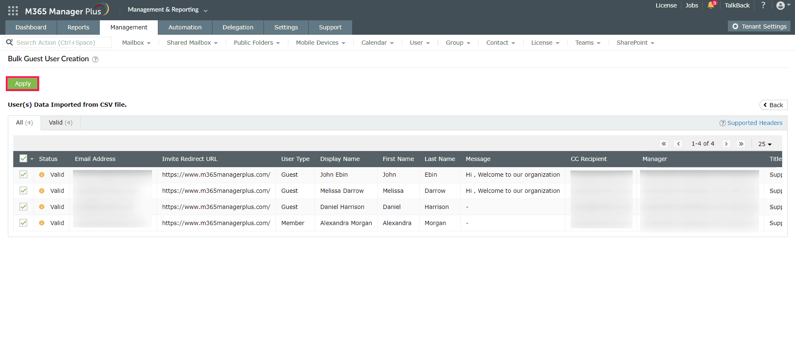Open the TalkBack link
Image resolution: width=795 pixels, height=355 pixels.
737,5
